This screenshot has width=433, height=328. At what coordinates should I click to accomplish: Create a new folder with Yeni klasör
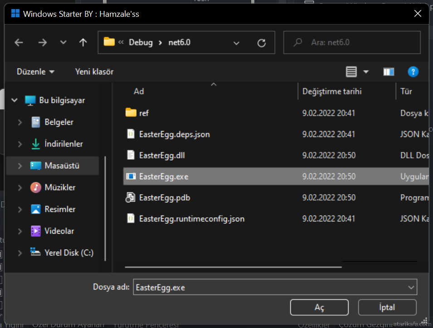point(94,72)
